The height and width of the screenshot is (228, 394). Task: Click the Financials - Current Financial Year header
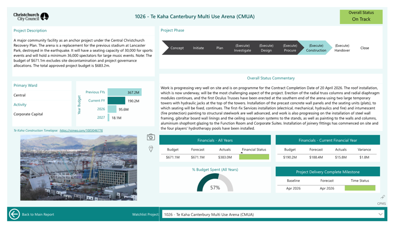[328, 140]
